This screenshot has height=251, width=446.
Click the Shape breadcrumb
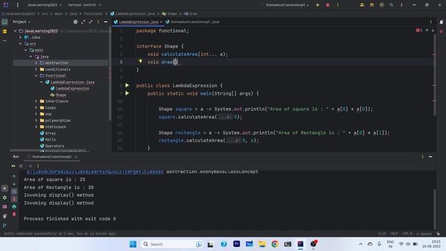coord(169,14)
